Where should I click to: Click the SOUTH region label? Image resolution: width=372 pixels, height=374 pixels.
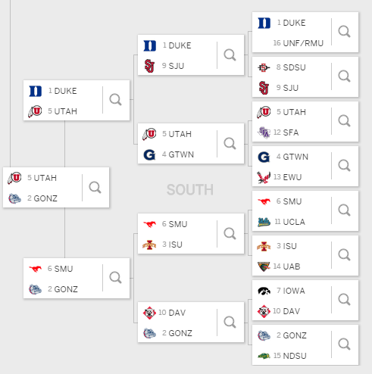tap(190, 190)
